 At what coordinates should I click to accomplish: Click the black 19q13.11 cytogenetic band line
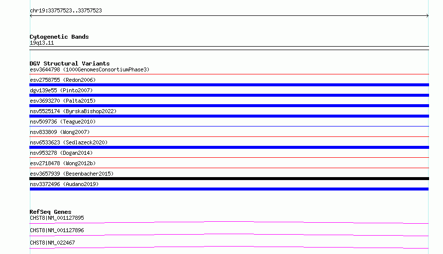click(x=229, y=48)
